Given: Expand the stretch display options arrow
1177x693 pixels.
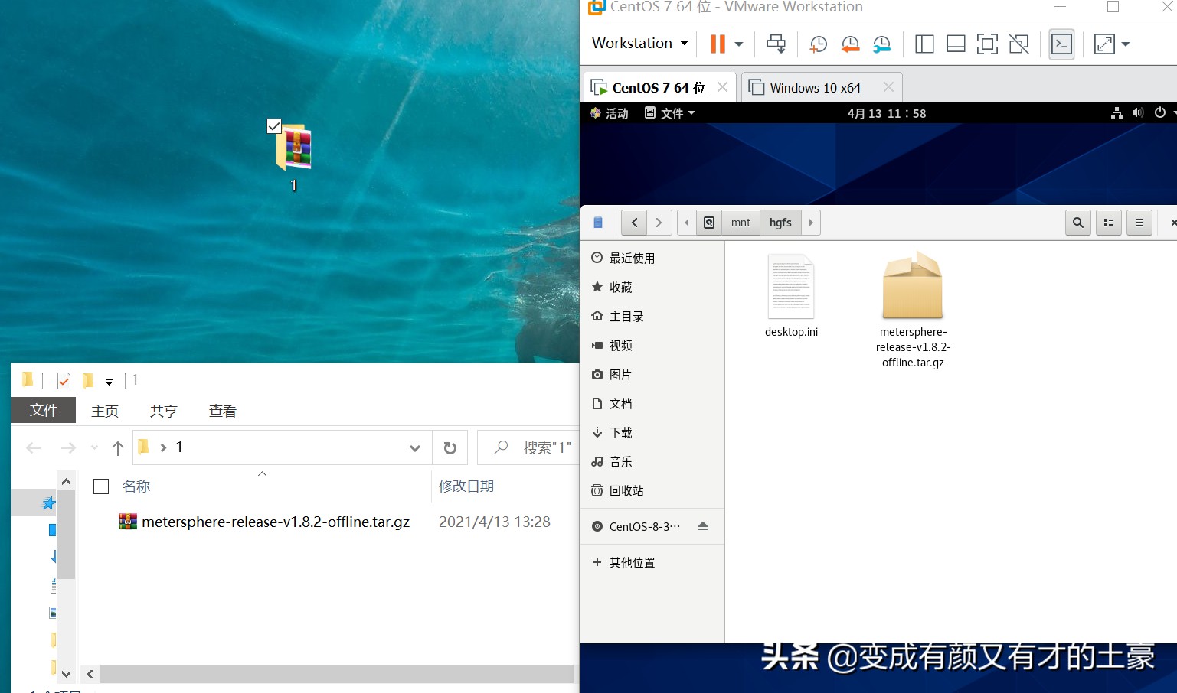Looking at the screenshot, I should [x=1126, y=44].
